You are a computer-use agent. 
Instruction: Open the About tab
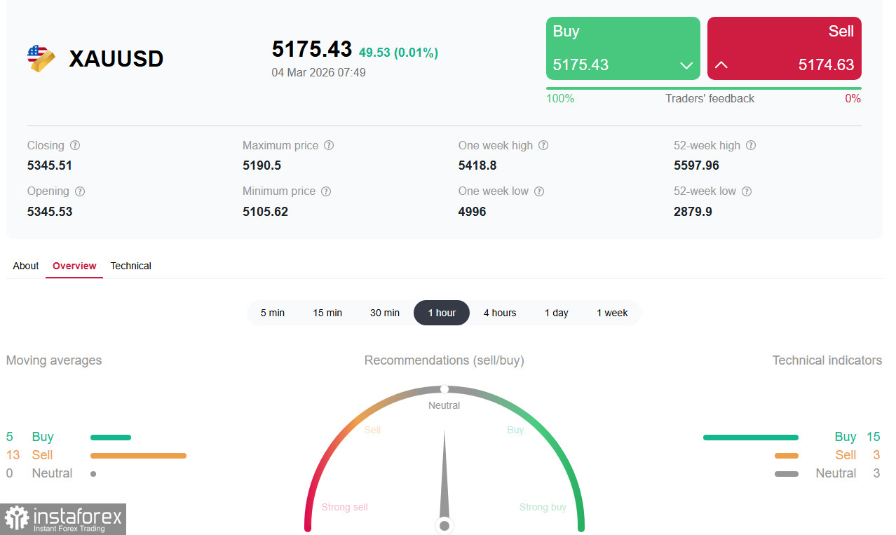pyautogui.click(x=26, y=266)
